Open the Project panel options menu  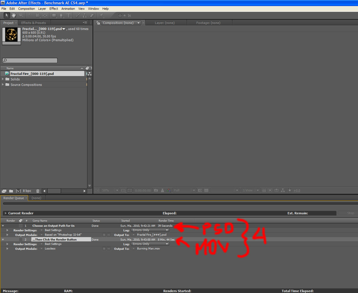coord(85,22)
